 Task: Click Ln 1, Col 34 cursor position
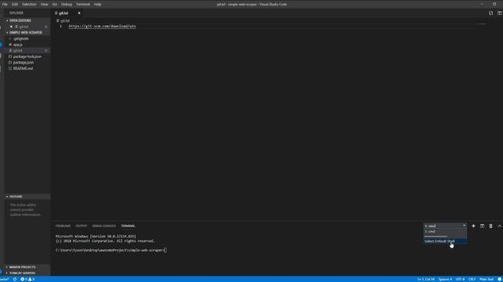pos(426,279)
